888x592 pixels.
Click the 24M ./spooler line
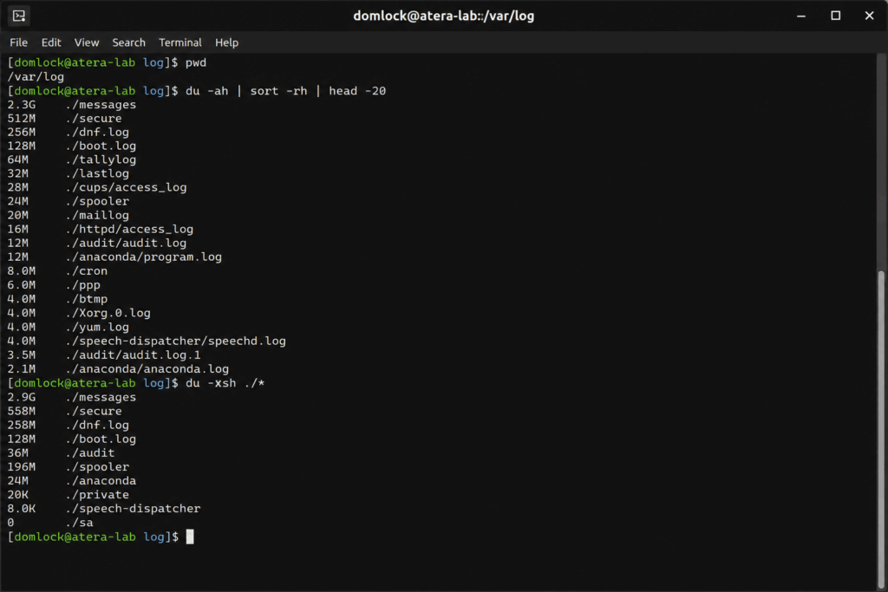(68, 201)
